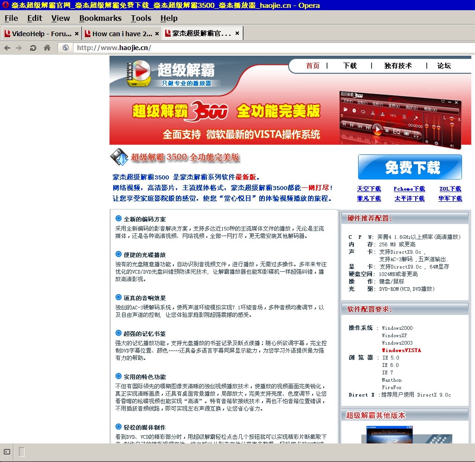Click the bullet icon beside 全新的编码方案

coord(118,218)
